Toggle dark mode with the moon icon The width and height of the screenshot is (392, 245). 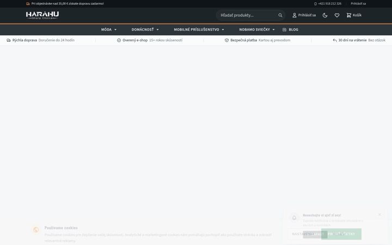pos(325,15)
